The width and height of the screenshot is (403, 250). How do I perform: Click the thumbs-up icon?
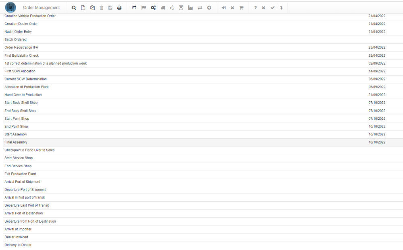click(172, 8)
